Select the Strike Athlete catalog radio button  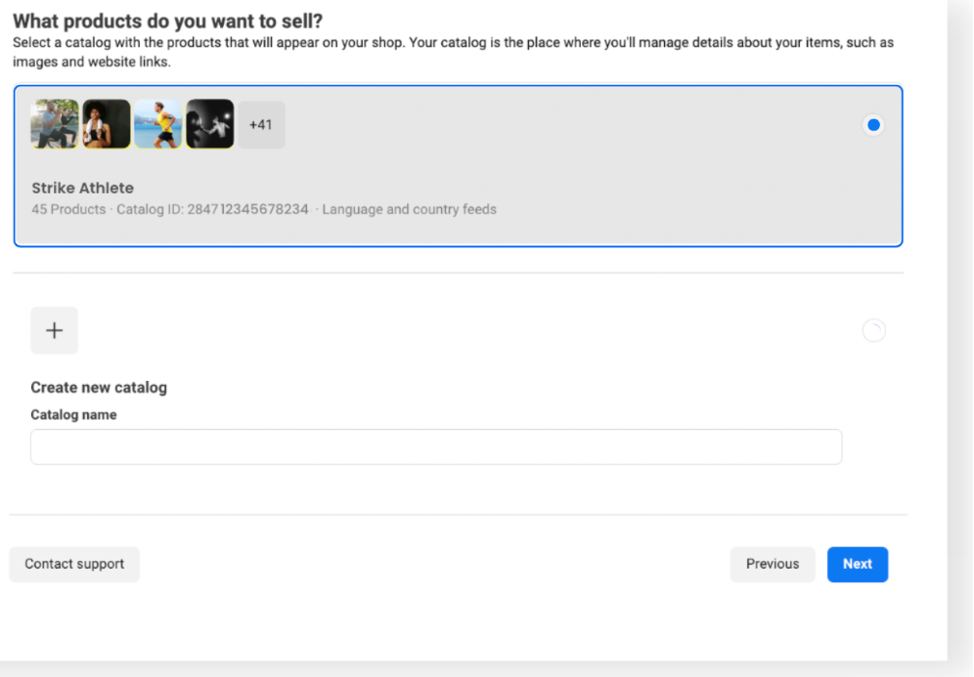click(873, 125)
